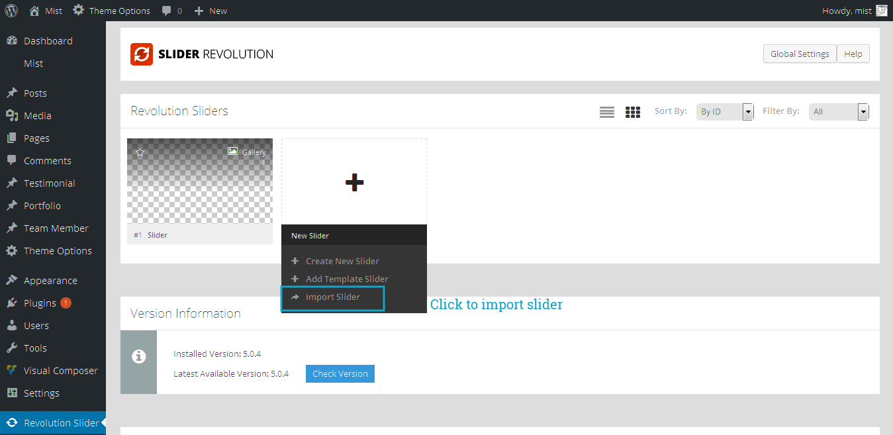Switch to list view icon
893x435 pixels.
[606, 112]
